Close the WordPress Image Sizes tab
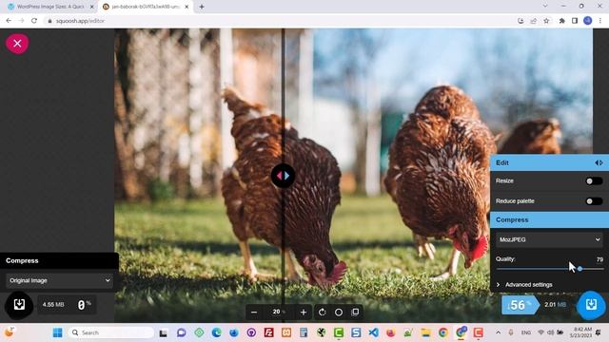The image size is (609, 342). [x=92, y=7]
